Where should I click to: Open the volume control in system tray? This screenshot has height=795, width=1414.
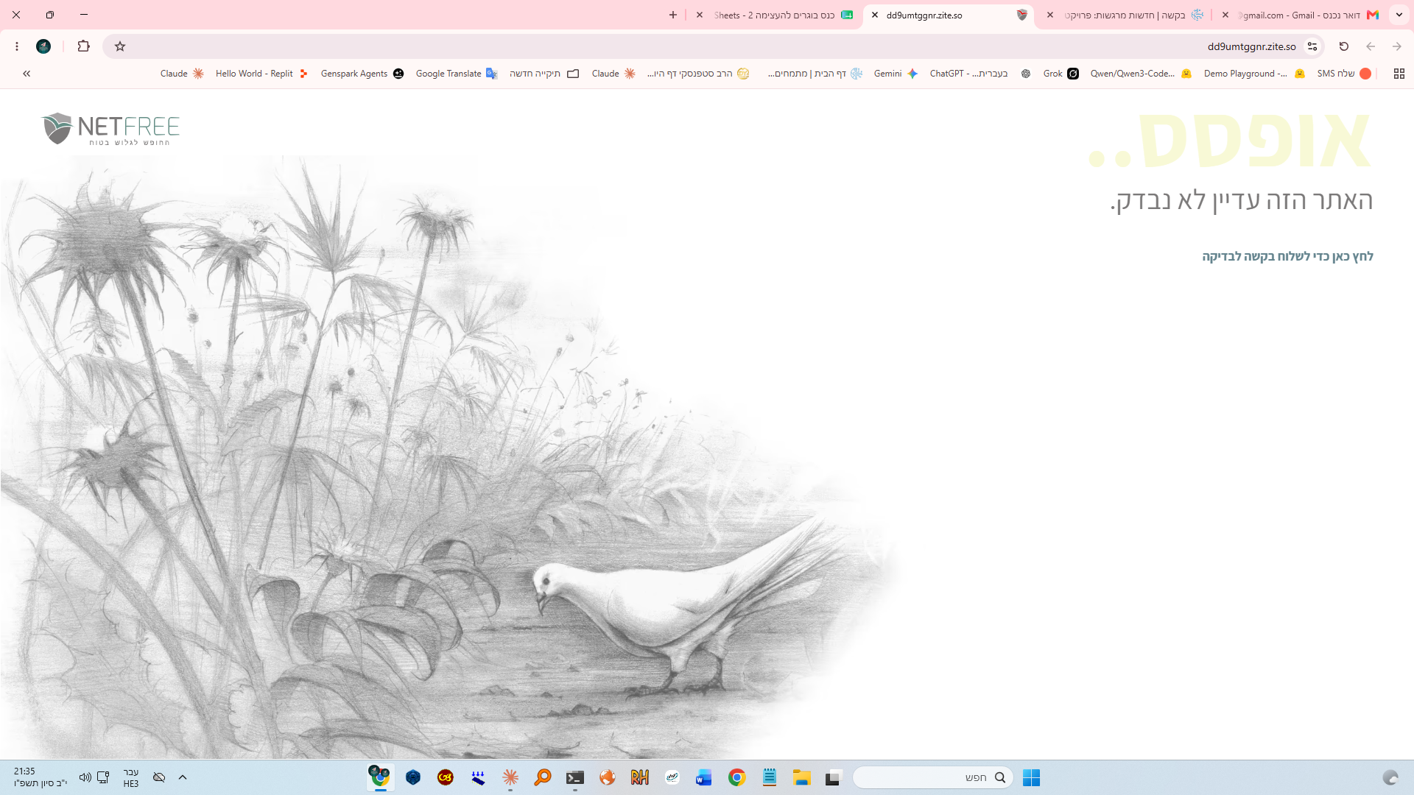[x=85, y=777]
